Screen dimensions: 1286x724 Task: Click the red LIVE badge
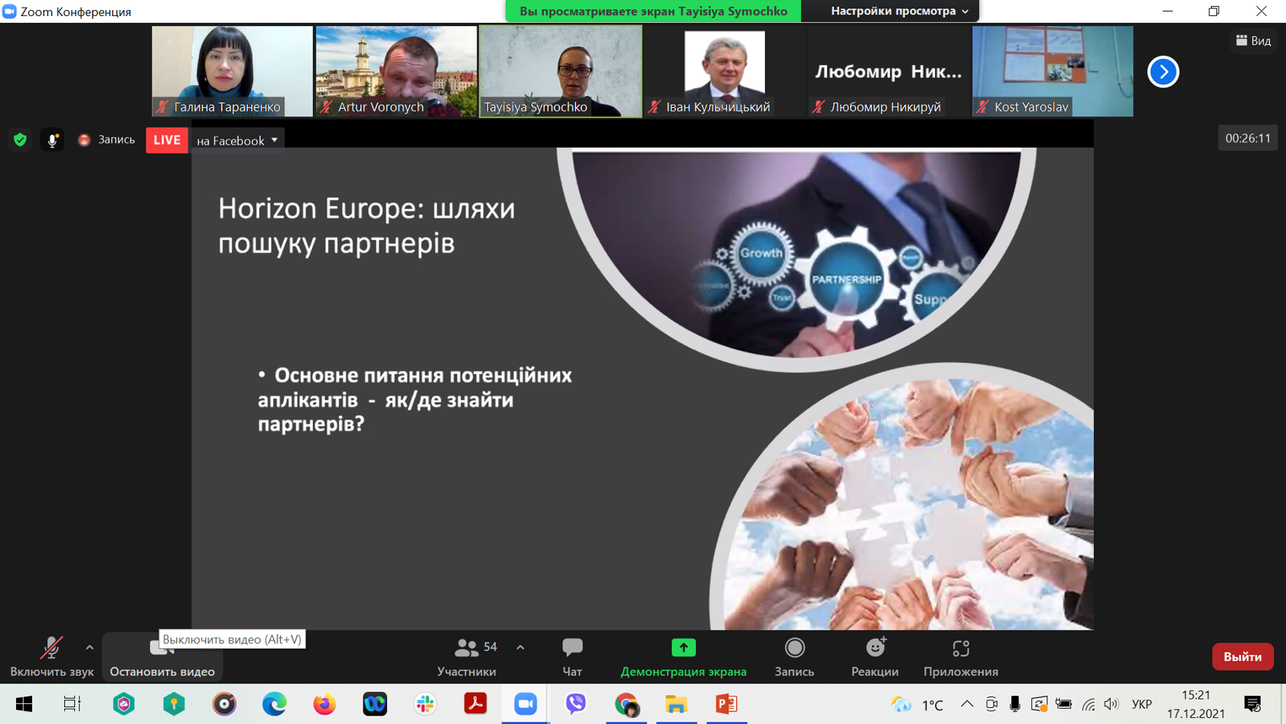tap(167, 140)
